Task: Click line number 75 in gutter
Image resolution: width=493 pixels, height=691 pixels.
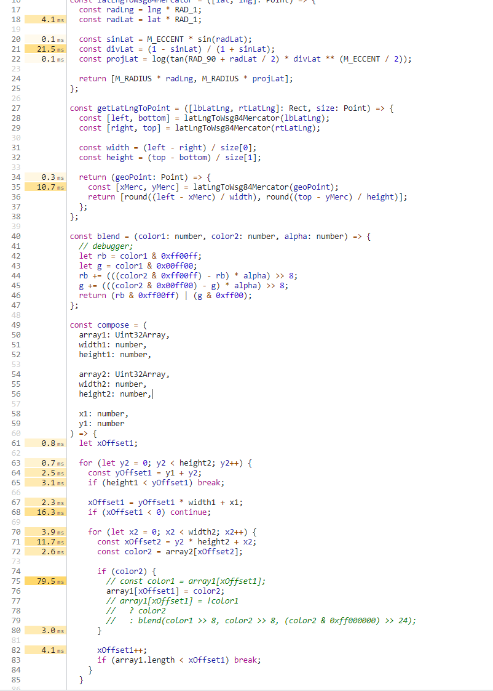Action: pyautogui.click(x=16, y=581)
